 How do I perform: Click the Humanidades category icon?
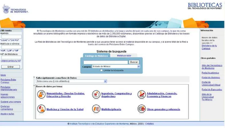[41, 94]
